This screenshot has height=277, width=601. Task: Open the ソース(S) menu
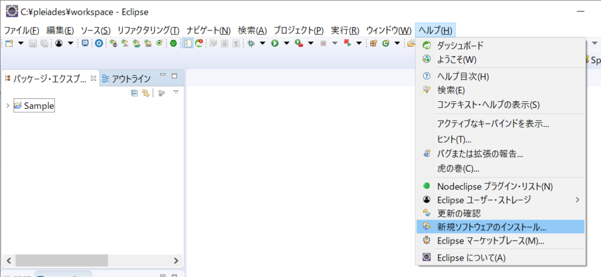(96, 30)
